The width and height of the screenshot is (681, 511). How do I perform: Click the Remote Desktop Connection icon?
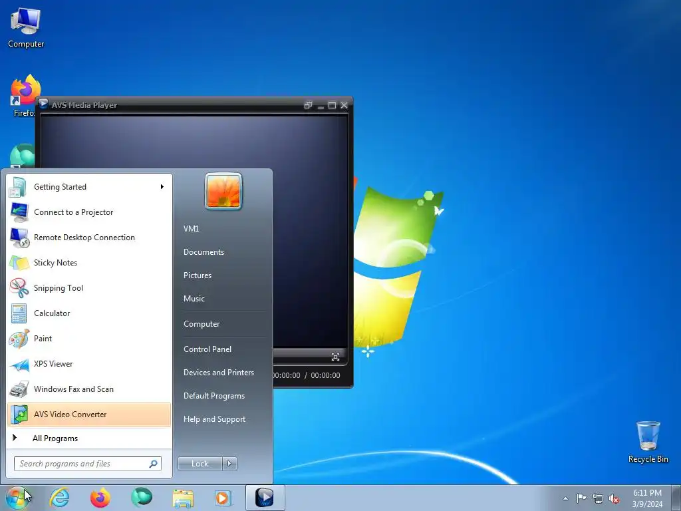click(19, 238)
